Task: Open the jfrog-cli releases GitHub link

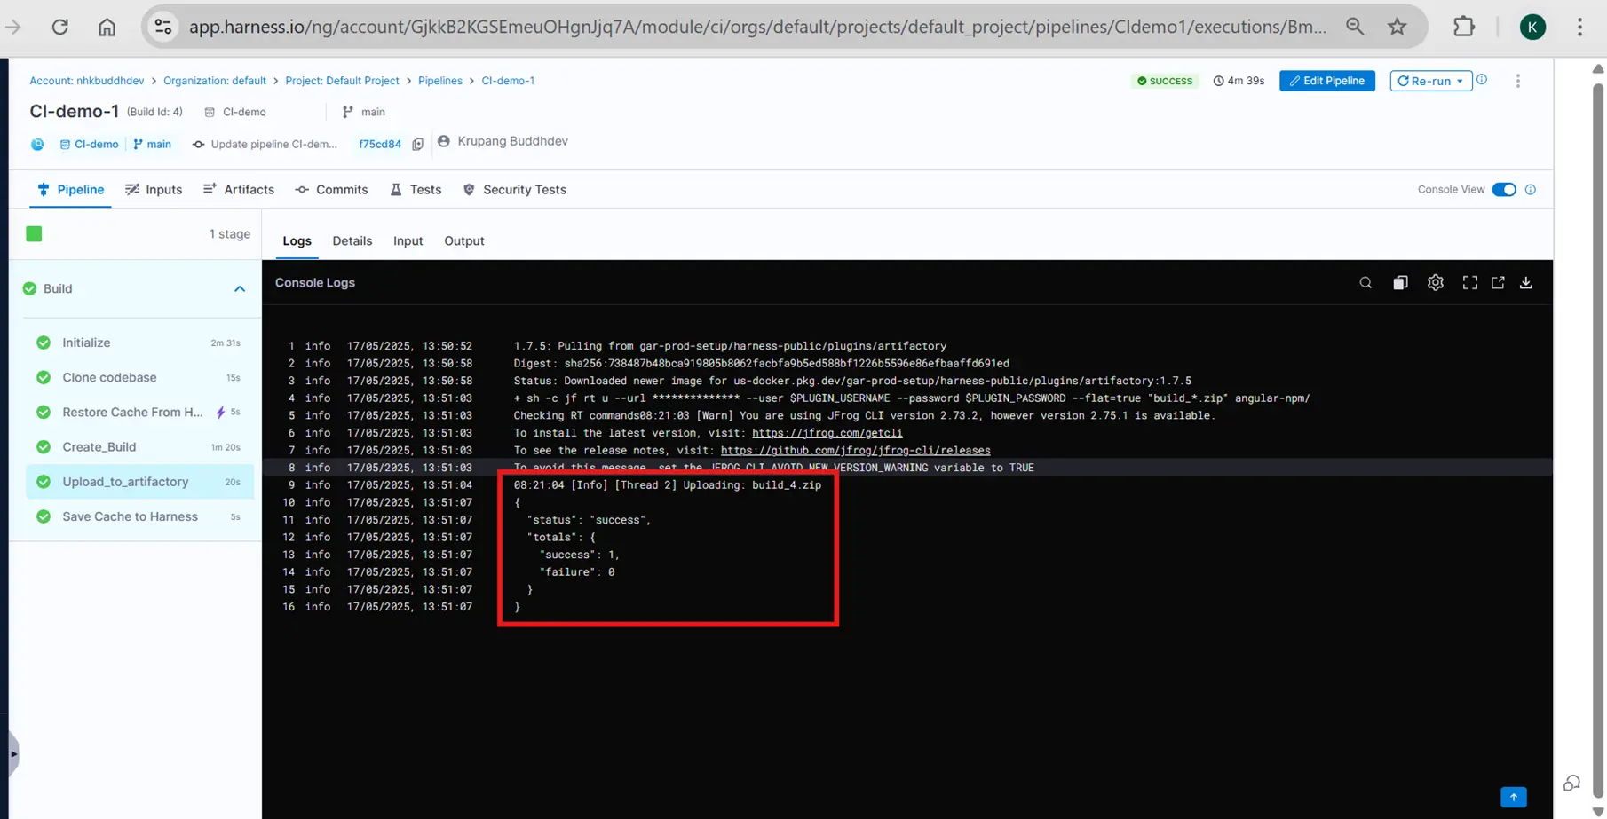Action: tap(855, 450)
